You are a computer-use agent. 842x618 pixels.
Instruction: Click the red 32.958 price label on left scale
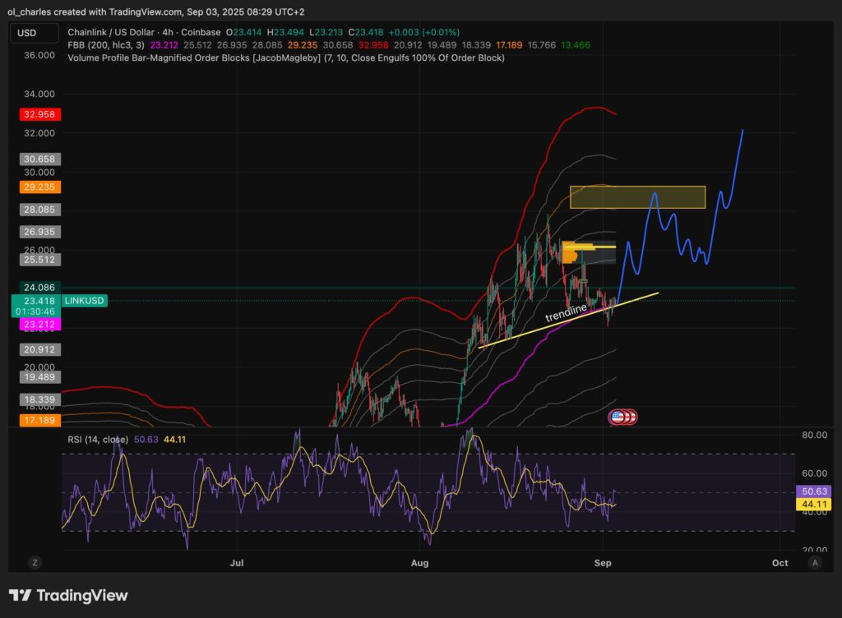coord(39,115)
